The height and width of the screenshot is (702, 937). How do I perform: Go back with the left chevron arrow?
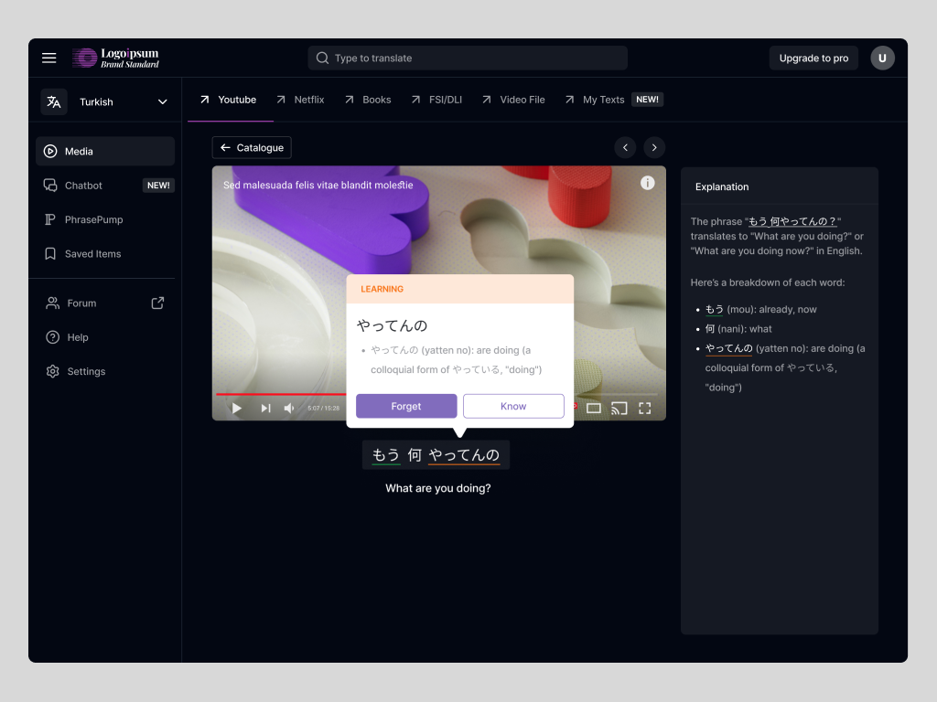625,147
